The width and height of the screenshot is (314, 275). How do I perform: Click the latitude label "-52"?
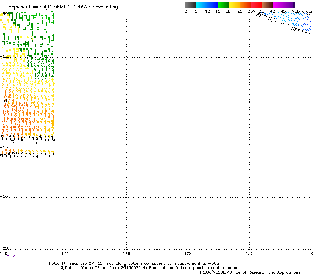pyautogui.click(x=4, y=56)
